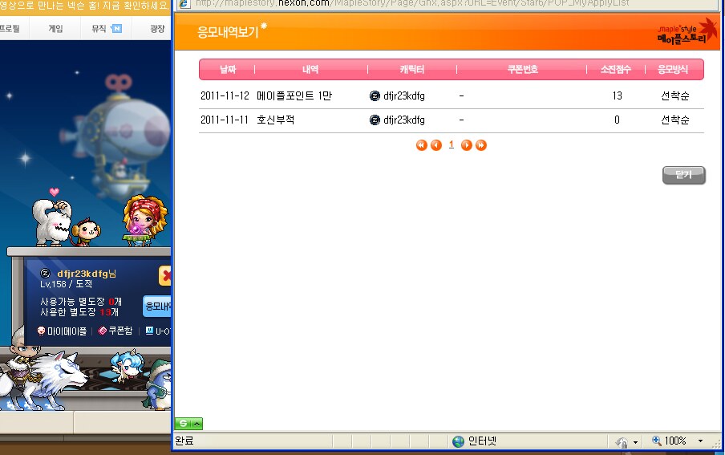Screen dimensions: 725x455
Task: Open the 프로필 menu in the background page
Action: [x=10, y=29]
